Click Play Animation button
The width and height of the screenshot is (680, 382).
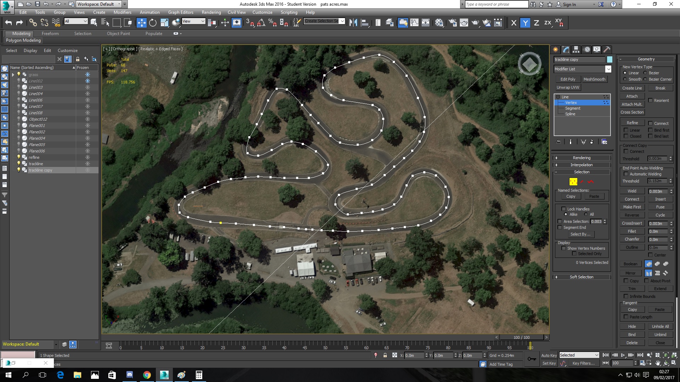tap(623, 355)
